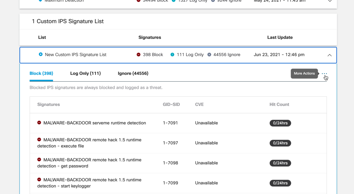Click GID-SID value 1-7097
Screen dimensions: 354x194
(x=171, y=143)
